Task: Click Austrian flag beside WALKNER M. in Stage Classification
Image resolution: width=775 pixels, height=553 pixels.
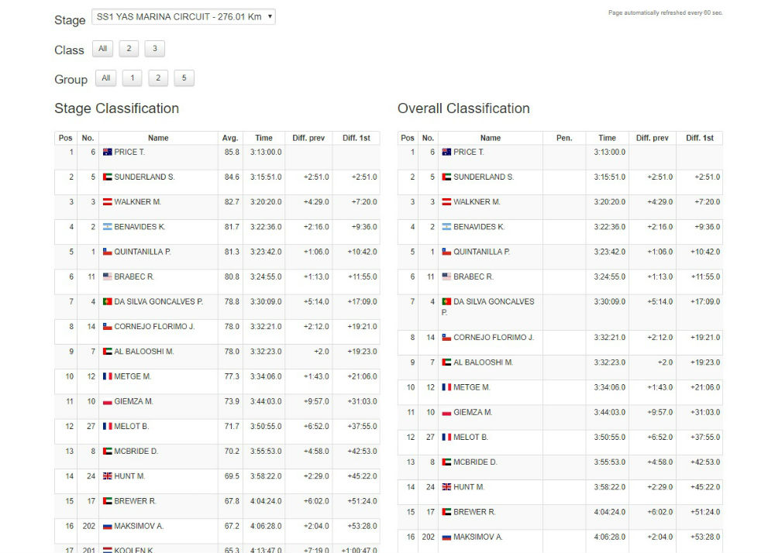Action: click(107, 202)
